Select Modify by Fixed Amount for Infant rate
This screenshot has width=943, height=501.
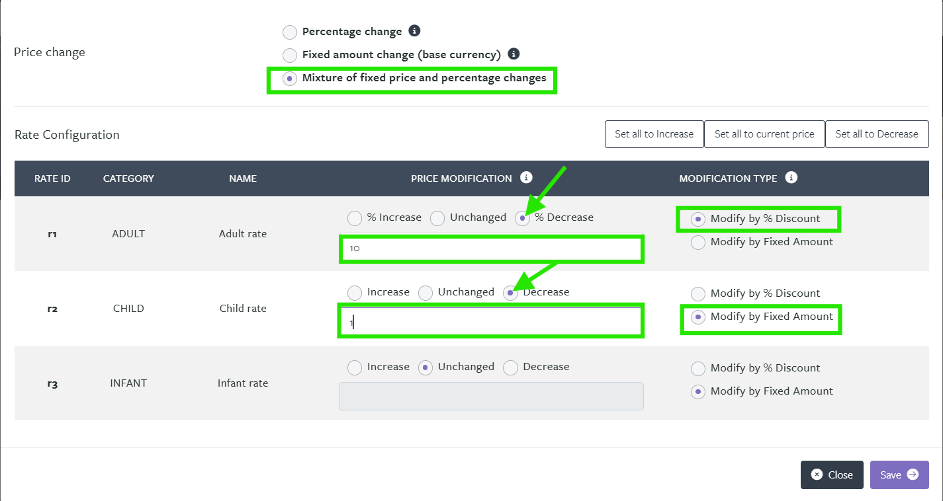pyautogui.click(x=698, y=392)
